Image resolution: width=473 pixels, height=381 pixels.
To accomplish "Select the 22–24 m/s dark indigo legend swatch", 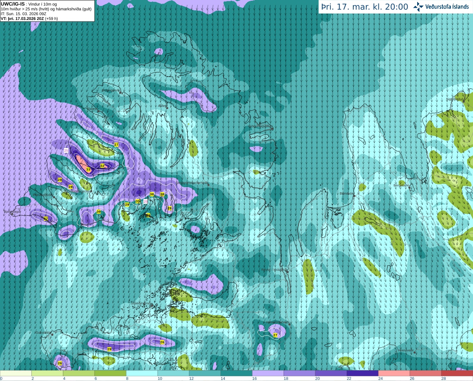I will (363, 373).
